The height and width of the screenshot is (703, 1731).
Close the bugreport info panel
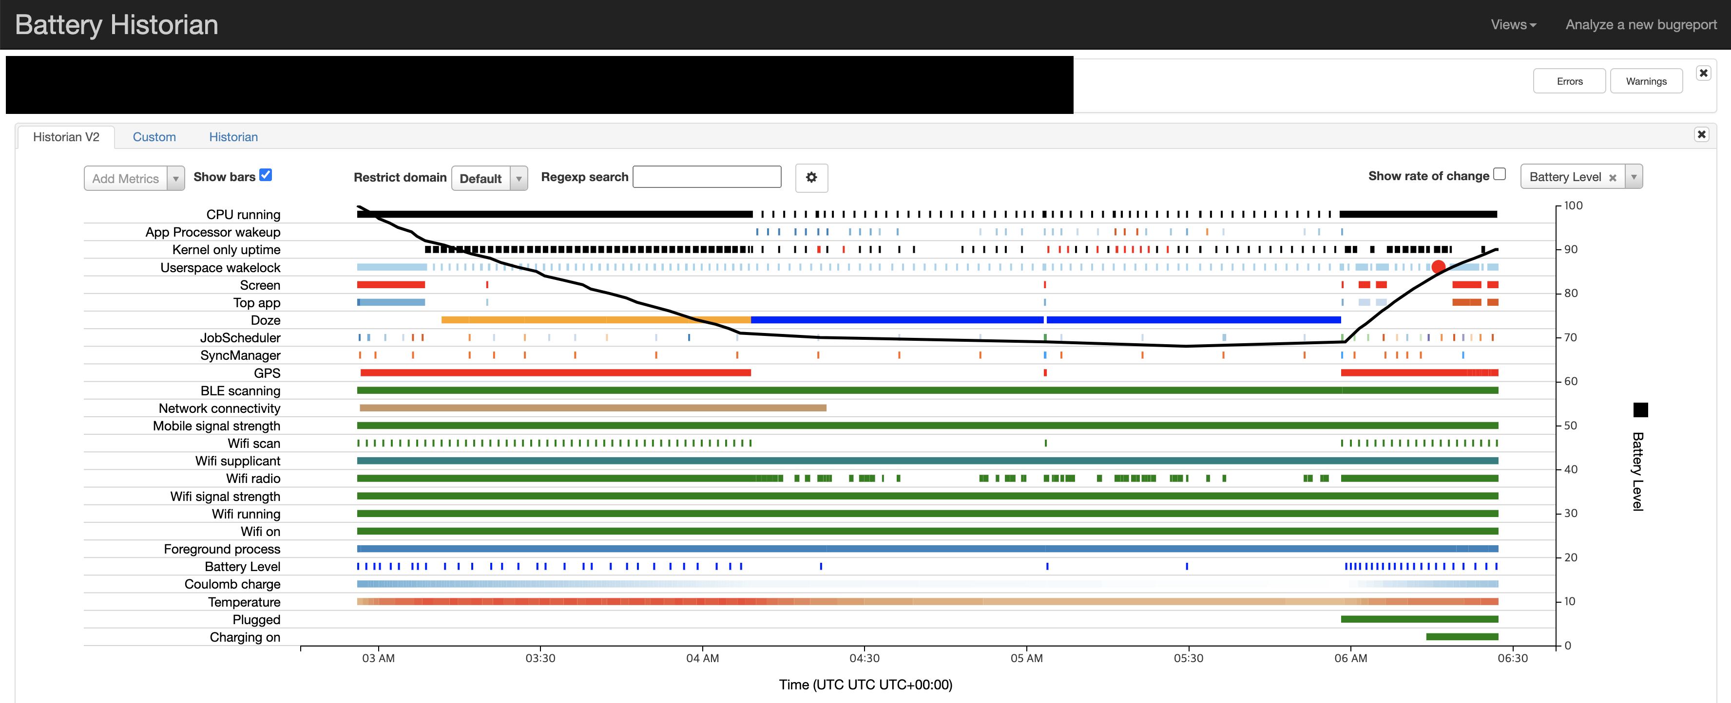point(1703,73)
